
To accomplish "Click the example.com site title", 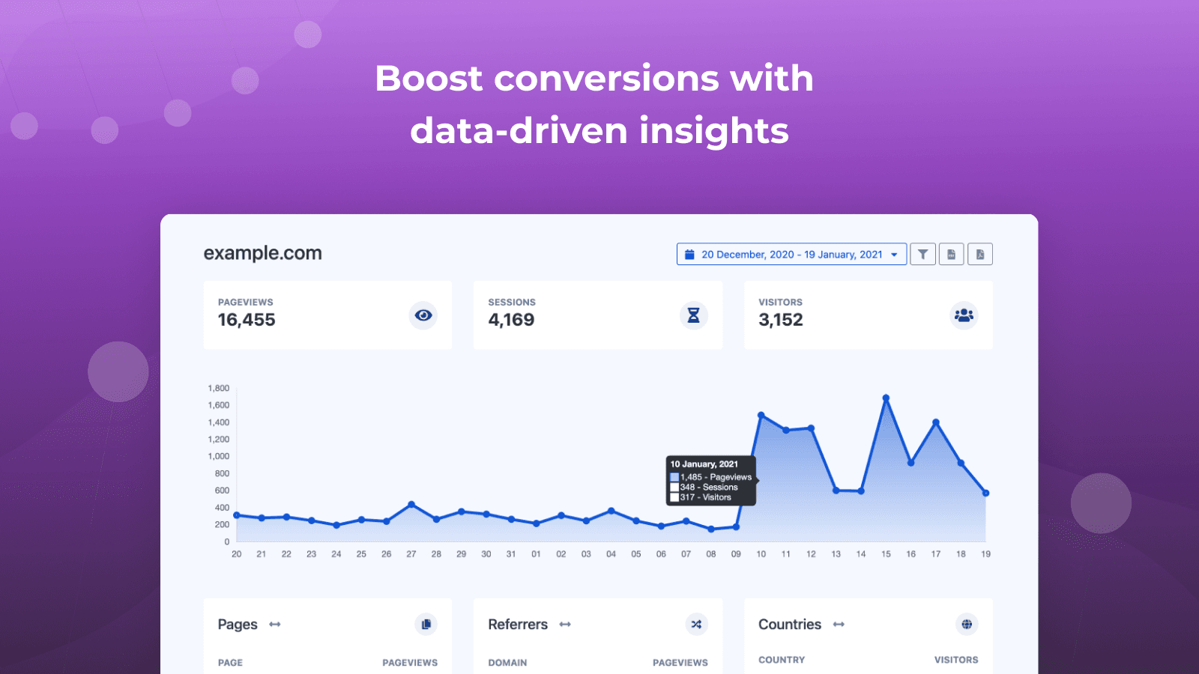I will pos(262,253).
